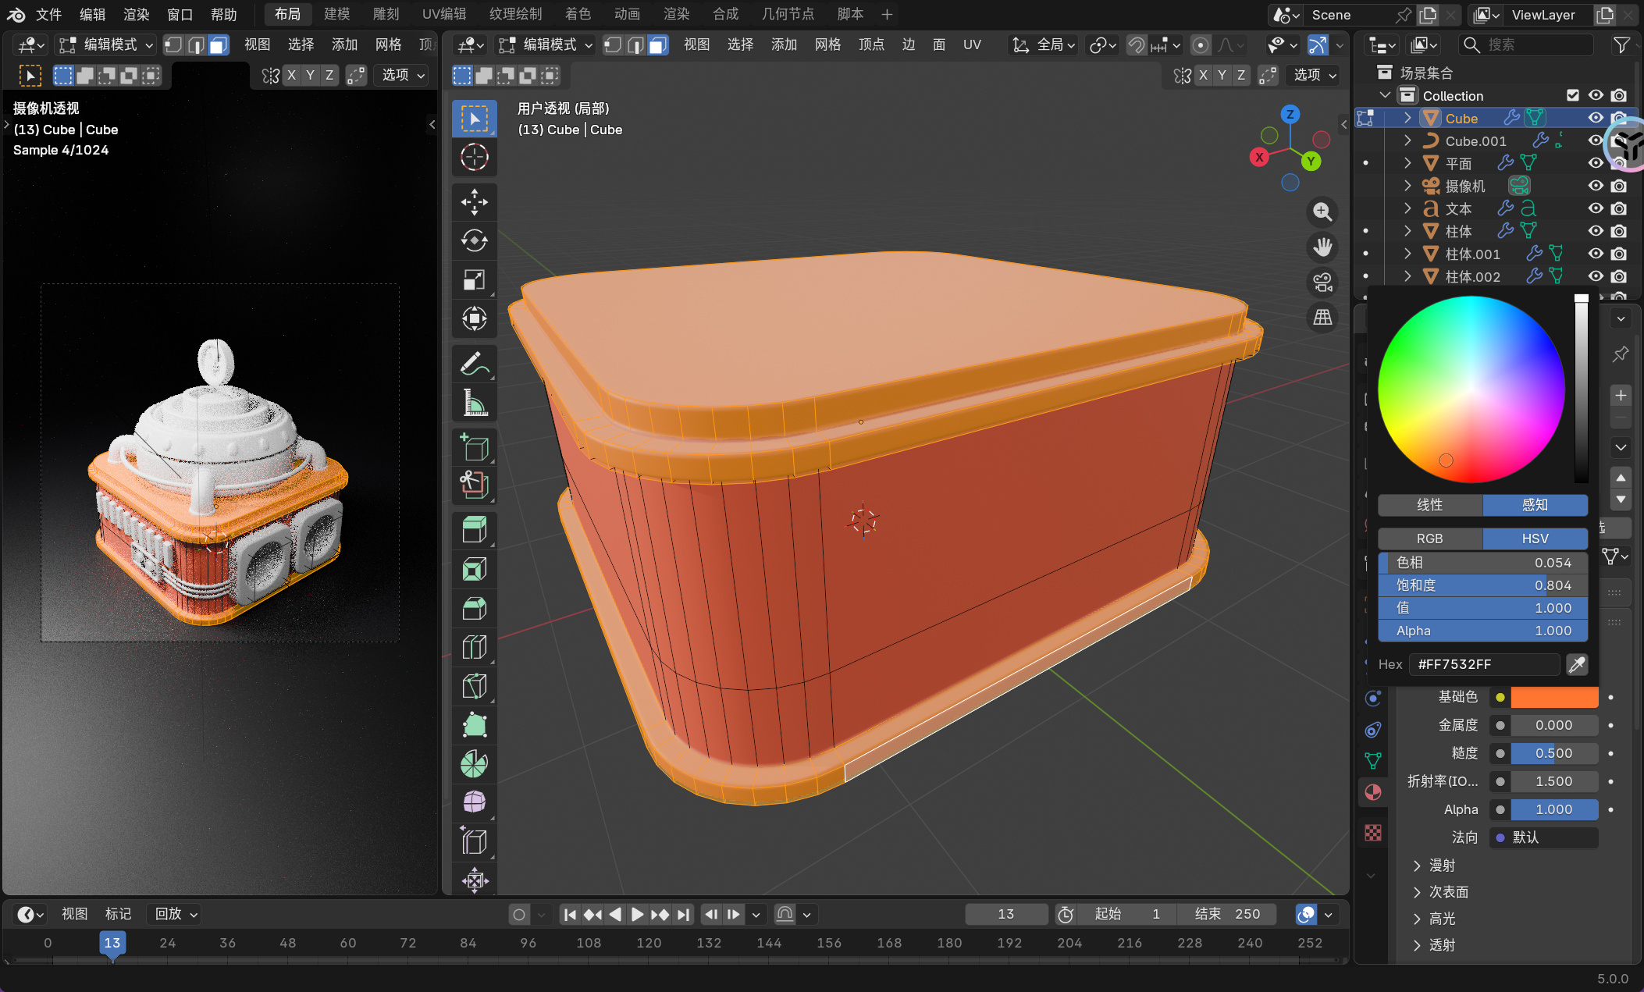
Task: Select the Move tool in toolbar
Action: coord(474,202)
